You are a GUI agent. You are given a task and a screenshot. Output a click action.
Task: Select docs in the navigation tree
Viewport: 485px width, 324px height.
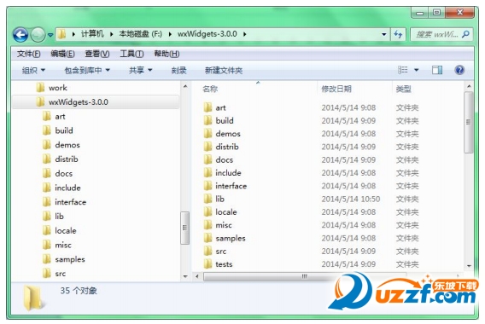click(x=64, y=173)
